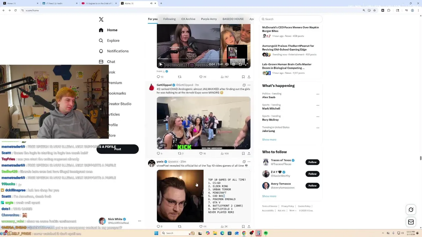Open more options for Alex Saab trend
422x237 pixels.
[x=318, y=94]
